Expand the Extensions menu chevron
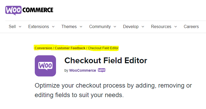Viewport: 206px width, 109px height. pyautogui.click(x=53, y=27)
